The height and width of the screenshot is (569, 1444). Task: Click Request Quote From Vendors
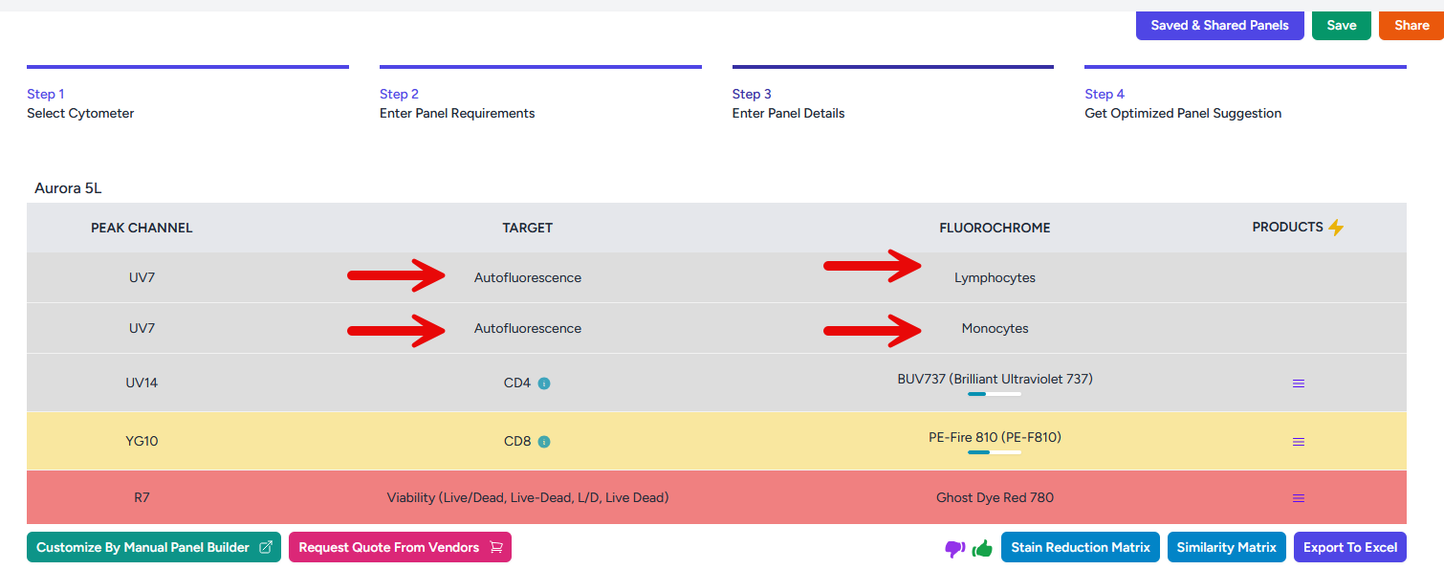[x=400, y=548]
